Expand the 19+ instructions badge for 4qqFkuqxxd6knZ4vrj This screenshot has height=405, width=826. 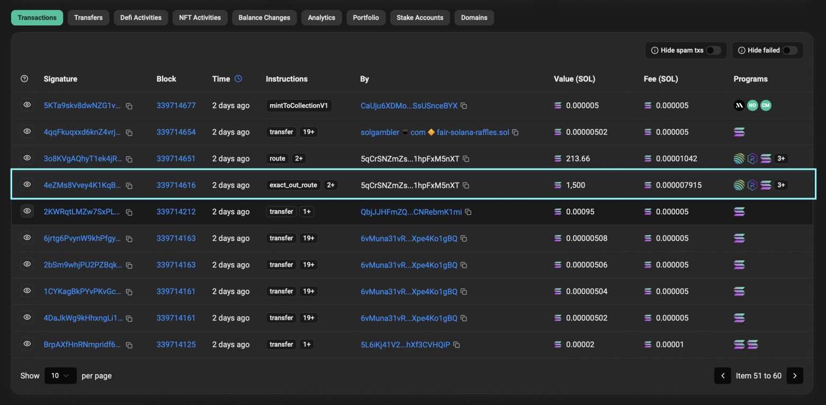308,132
